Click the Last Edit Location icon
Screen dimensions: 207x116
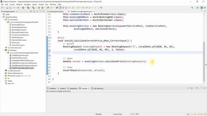point(83,8)
